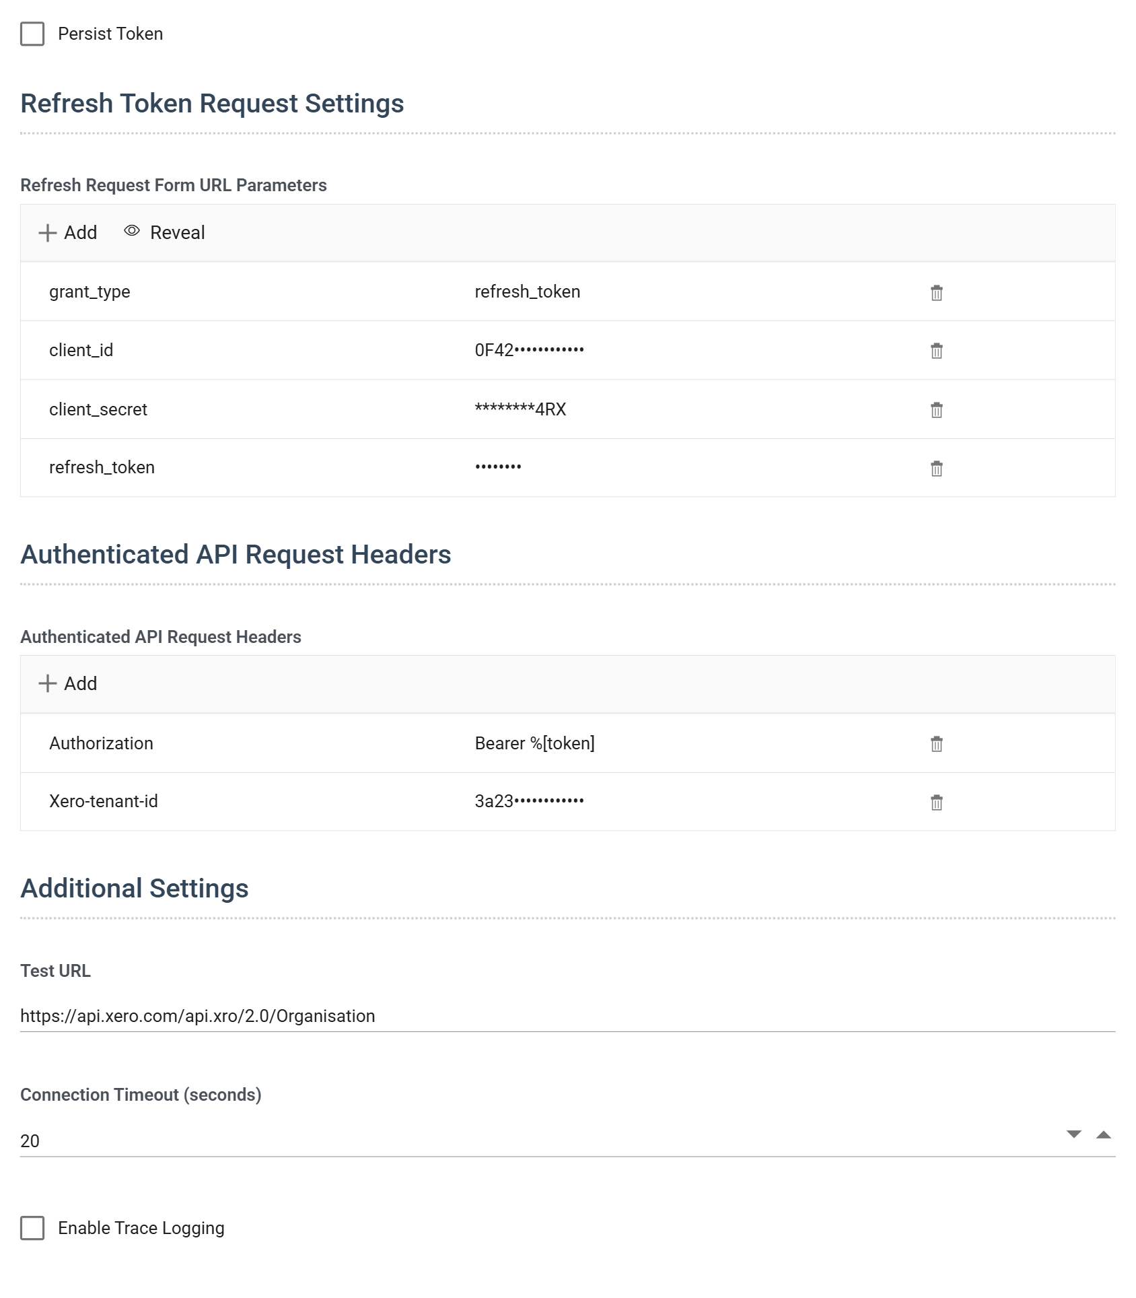Delete the client_id parameter row

(936, 351)
